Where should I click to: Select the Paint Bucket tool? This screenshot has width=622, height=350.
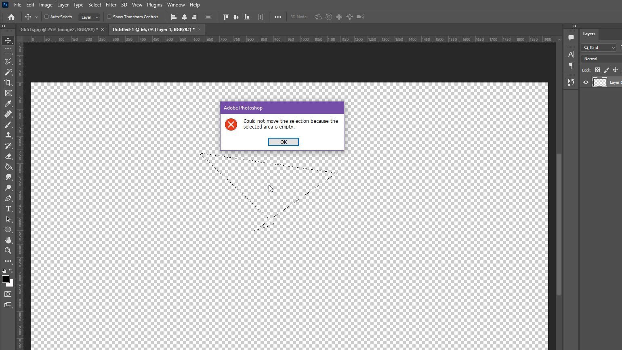point(8,167)
